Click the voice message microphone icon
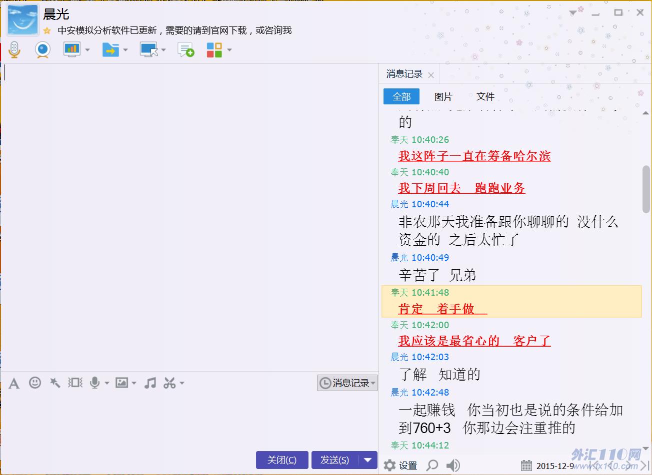The height and width of the screenshot is (475, 652). [94, 383]
